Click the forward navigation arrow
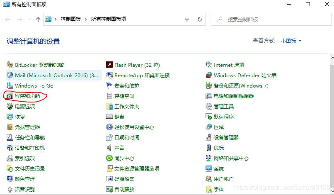This screenshot has width=334, height=195. [19, 19]
